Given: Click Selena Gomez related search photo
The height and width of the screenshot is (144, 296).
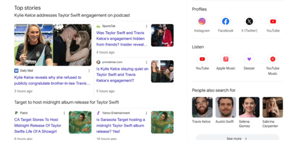Looking at the screenshot, I should click(x=249, y=107).
